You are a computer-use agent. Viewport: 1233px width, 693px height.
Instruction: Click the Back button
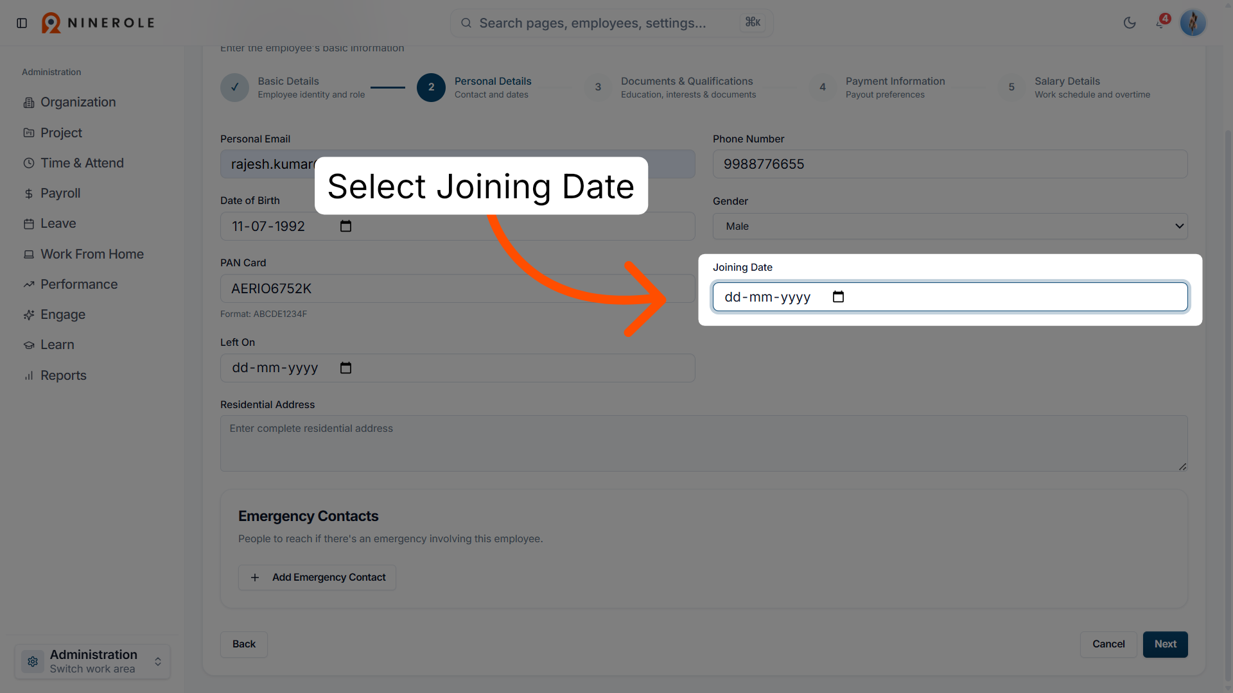click(244, 644)
